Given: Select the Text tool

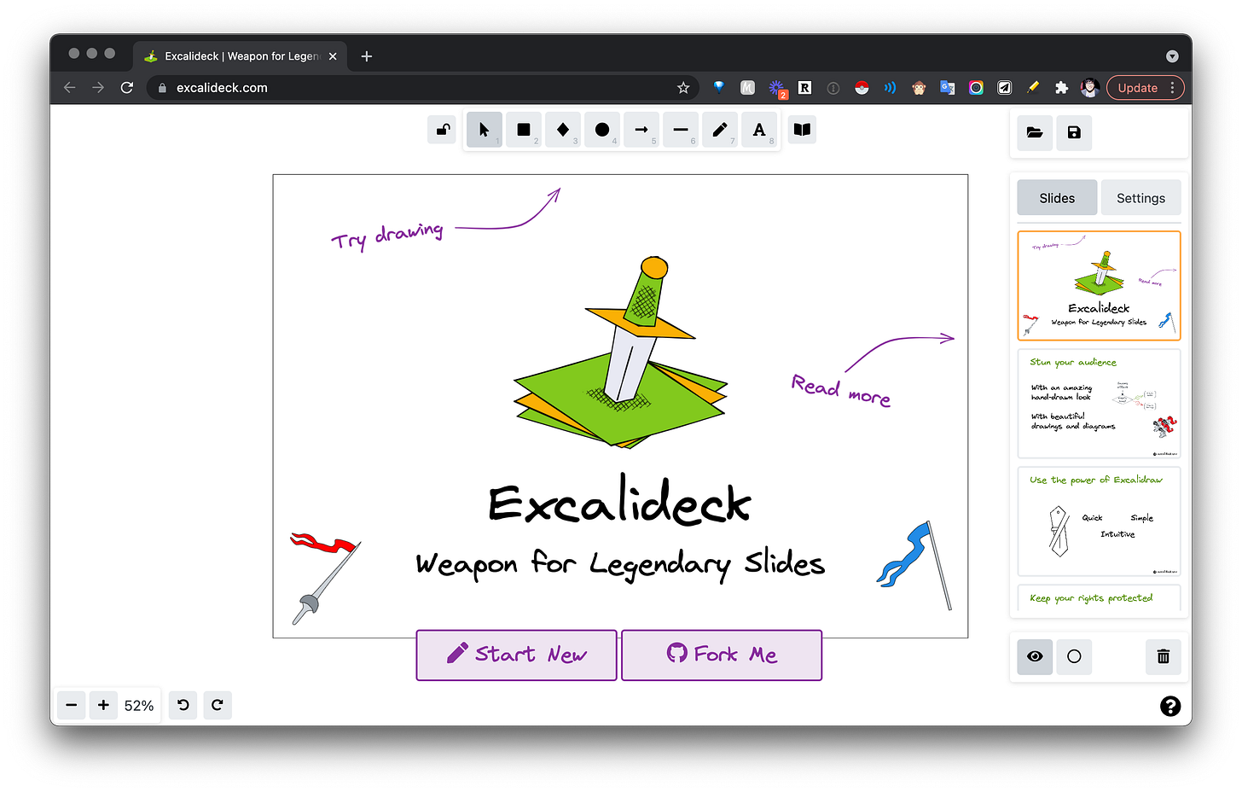Looking at the screenshot, I should [x=759, y=130].
